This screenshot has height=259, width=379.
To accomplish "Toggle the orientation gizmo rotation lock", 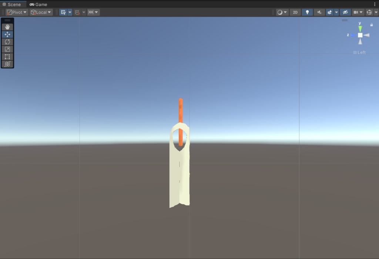I will [372, 25].
